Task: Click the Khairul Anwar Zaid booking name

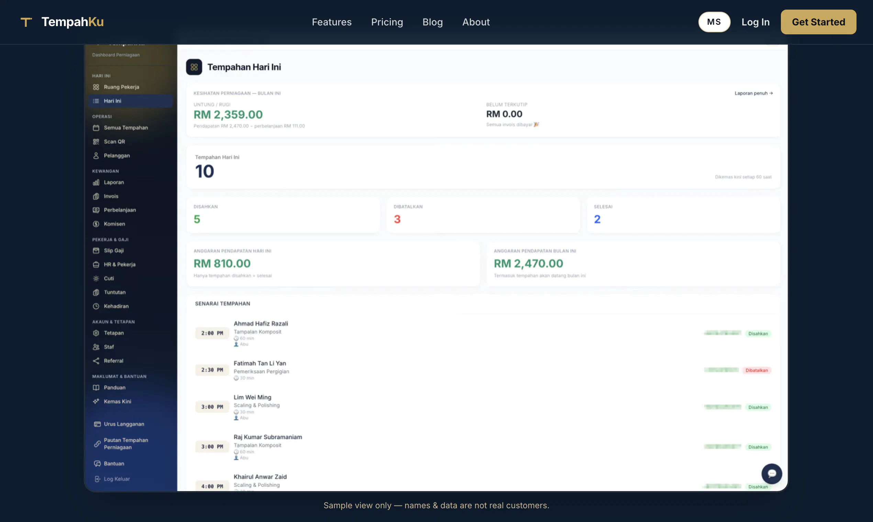Action: point(260,477)
